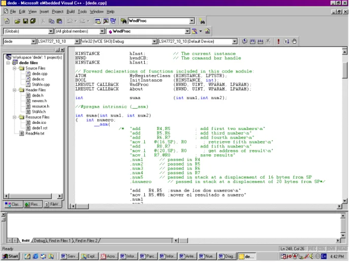Open the Build menu
This screenshot has height=263, width=349.
click(x=71, y=12)
